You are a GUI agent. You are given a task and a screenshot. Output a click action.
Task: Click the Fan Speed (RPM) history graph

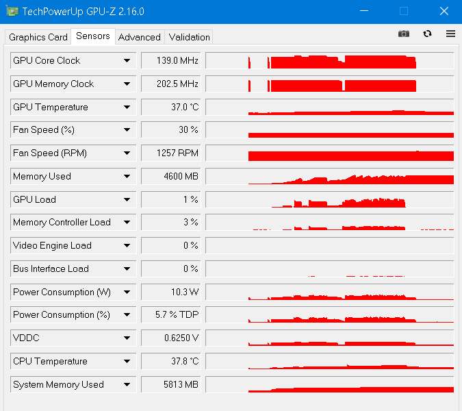tap(330, 153)
